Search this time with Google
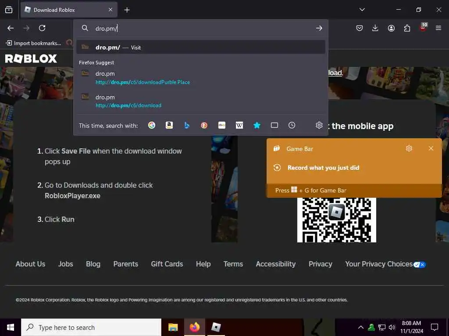The width and height of the screenshot is (449, 336). 151,125
